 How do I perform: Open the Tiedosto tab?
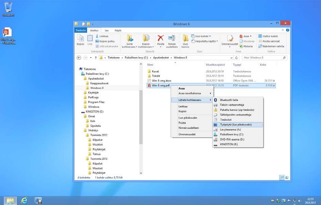pyautogui.click(x=81, y=30)
